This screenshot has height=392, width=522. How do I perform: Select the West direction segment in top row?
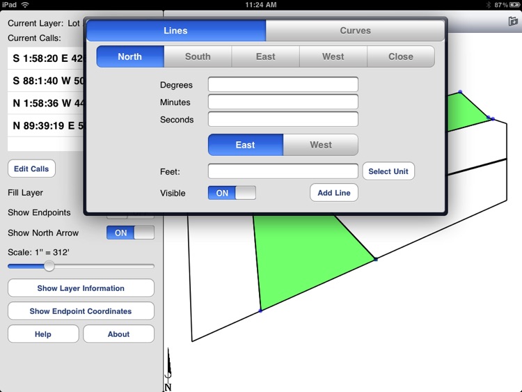333,56
